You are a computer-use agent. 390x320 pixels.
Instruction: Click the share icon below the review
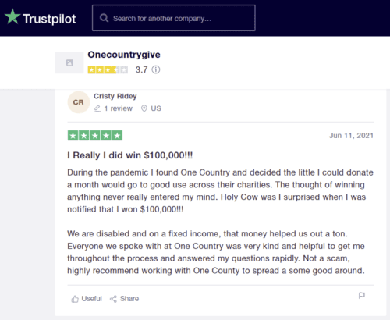click(x=113, y=299)
